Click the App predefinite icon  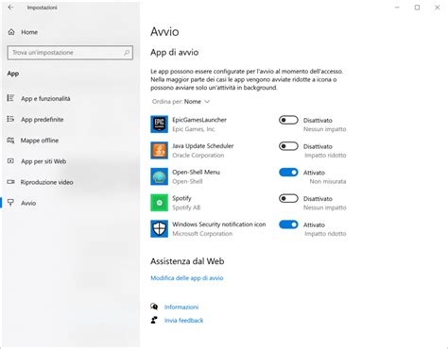coord(10,119)
